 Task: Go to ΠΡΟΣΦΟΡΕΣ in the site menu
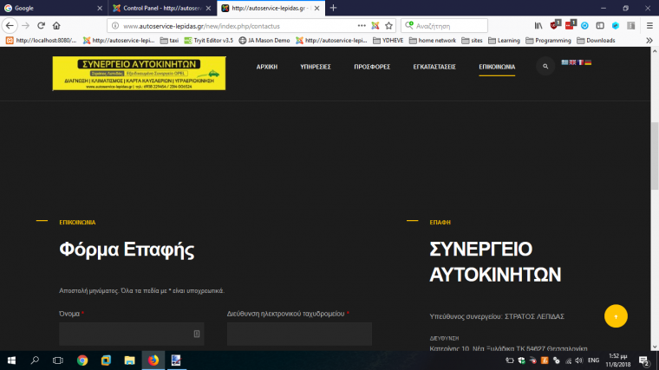pos(372,66)
